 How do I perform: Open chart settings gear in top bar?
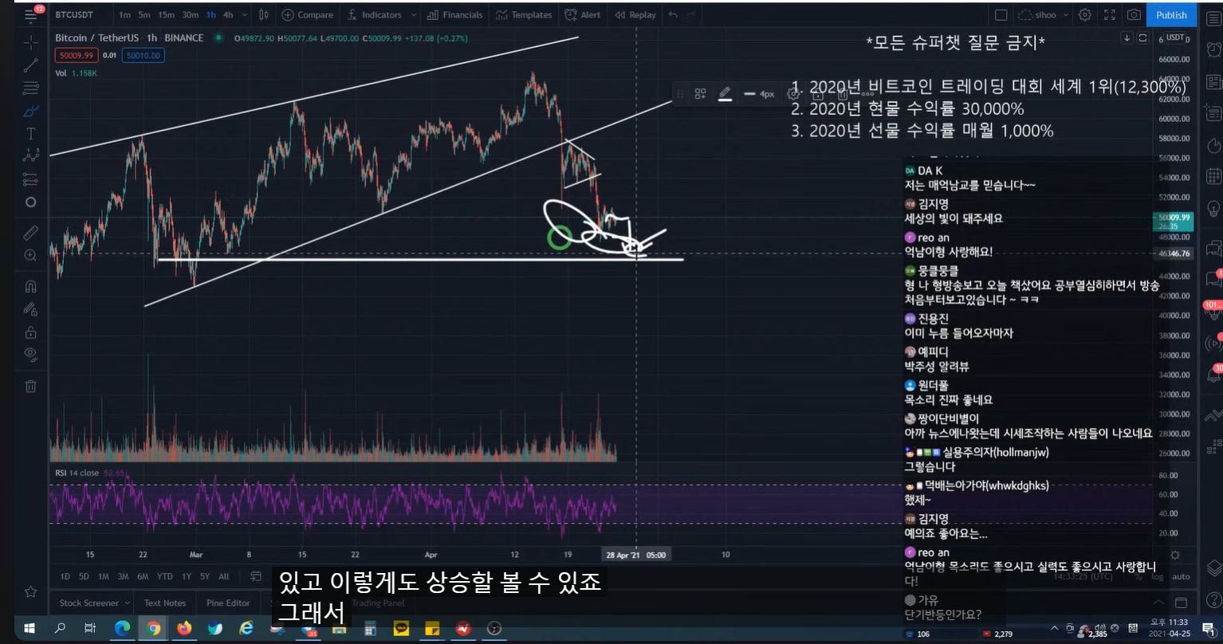tap(1084, 14)
